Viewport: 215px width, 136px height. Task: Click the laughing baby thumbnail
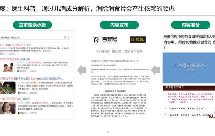click(8, 108)
